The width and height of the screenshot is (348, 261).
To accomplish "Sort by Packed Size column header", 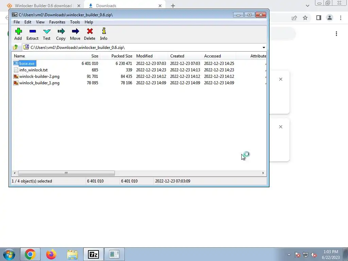I will (x=117, y=56).
